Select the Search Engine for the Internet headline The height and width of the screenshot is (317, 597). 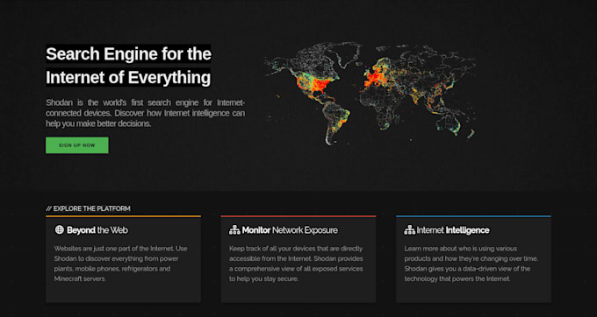[128, 66]
